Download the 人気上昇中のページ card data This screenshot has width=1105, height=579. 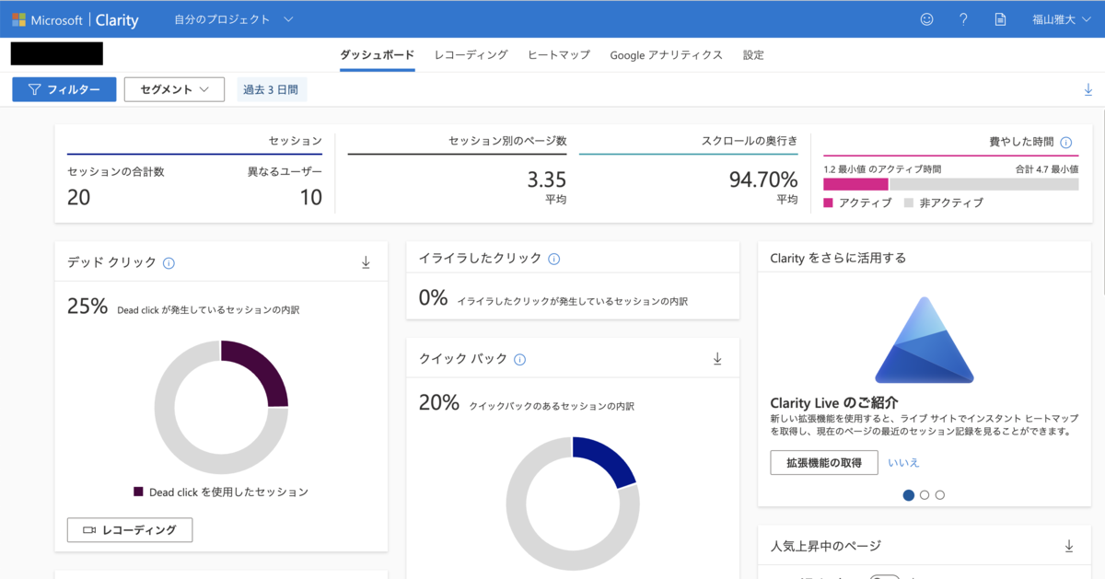click(1069, 546)
